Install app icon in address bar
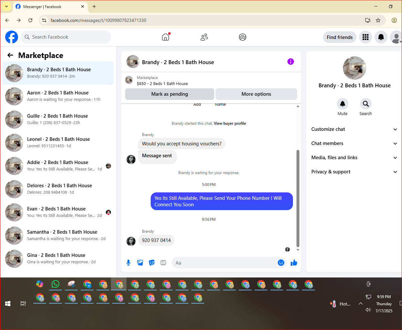 367,20
